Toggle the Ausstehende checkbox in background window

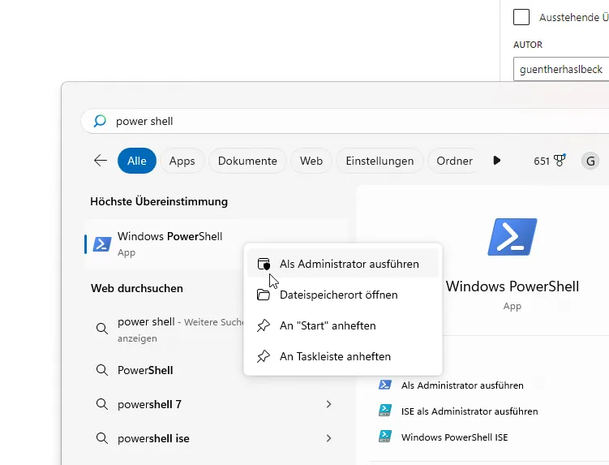(521, 17)
